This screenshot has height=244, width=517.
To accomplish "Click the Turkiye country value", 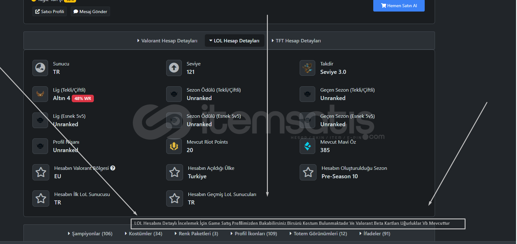I will 197,176.
